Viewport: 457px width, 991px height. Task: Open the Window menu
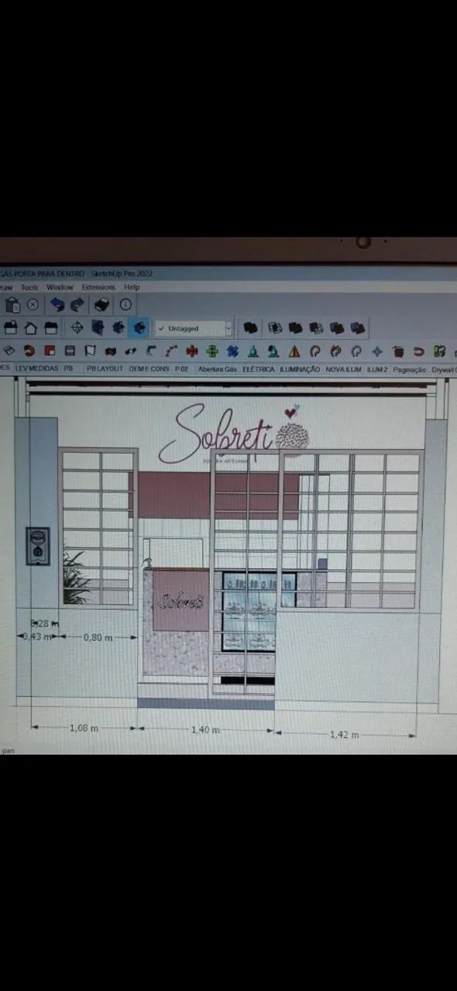click(60, 287)
